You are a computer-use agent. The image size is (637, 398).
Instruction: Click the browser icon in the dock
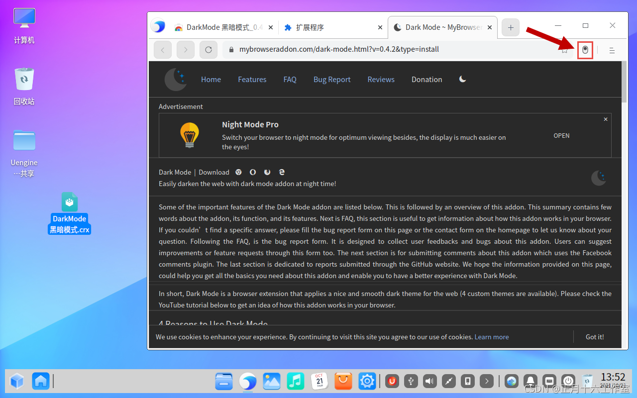[x=248, y=382]
